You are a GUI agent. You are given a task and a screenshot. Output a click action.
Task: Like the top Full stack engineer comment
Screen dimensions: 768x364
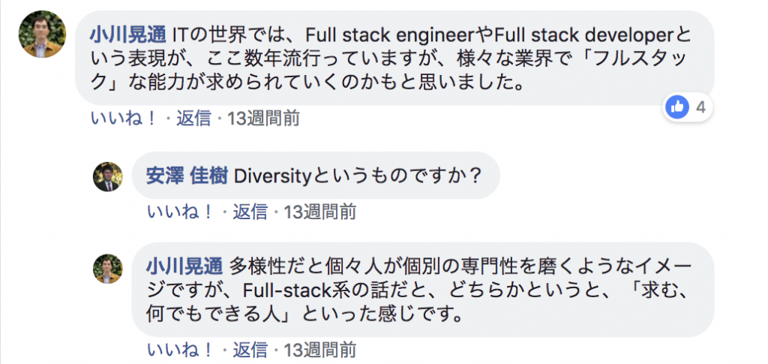pyautogui.click(x=124, y=119)
